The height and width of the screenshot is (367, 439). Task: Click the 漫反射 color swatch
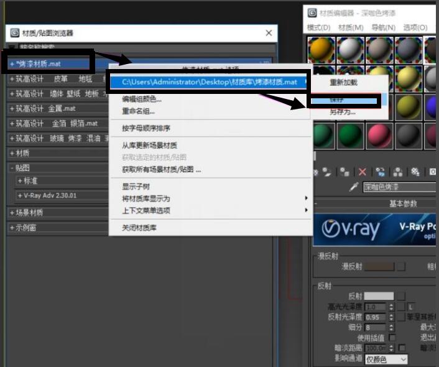379,266
